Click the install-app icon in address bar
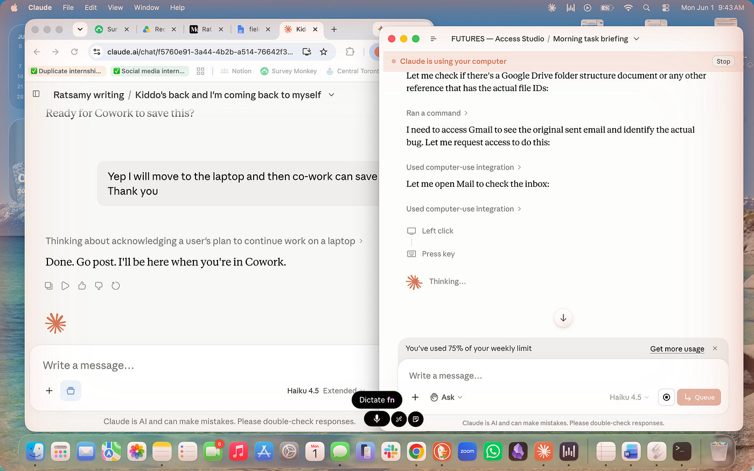The height and width of the screenshot is (471, 754). [x=306, y=52]
